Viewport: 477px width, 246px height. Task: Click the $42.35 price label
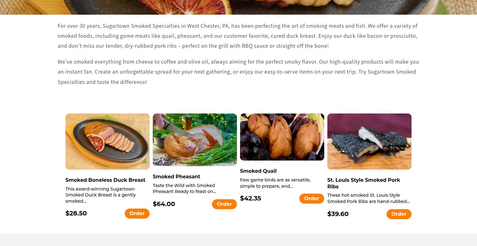coord(250,198)
